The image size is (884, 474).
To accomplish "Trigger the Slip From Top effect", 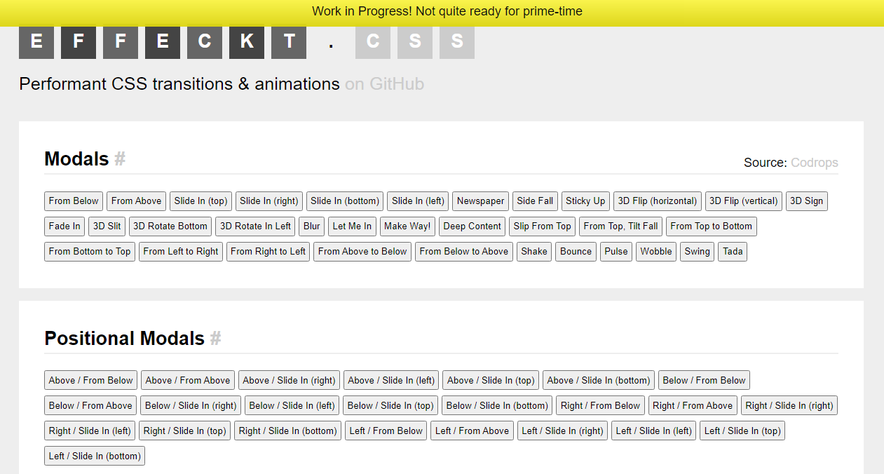I will (x=542, y=226).
